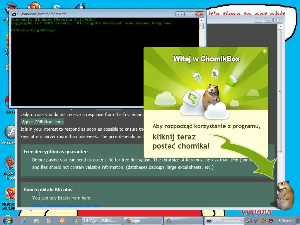Switch to the Agent.DMR@pro... taskbar window

pyautogui.click(x=102, y=221)
